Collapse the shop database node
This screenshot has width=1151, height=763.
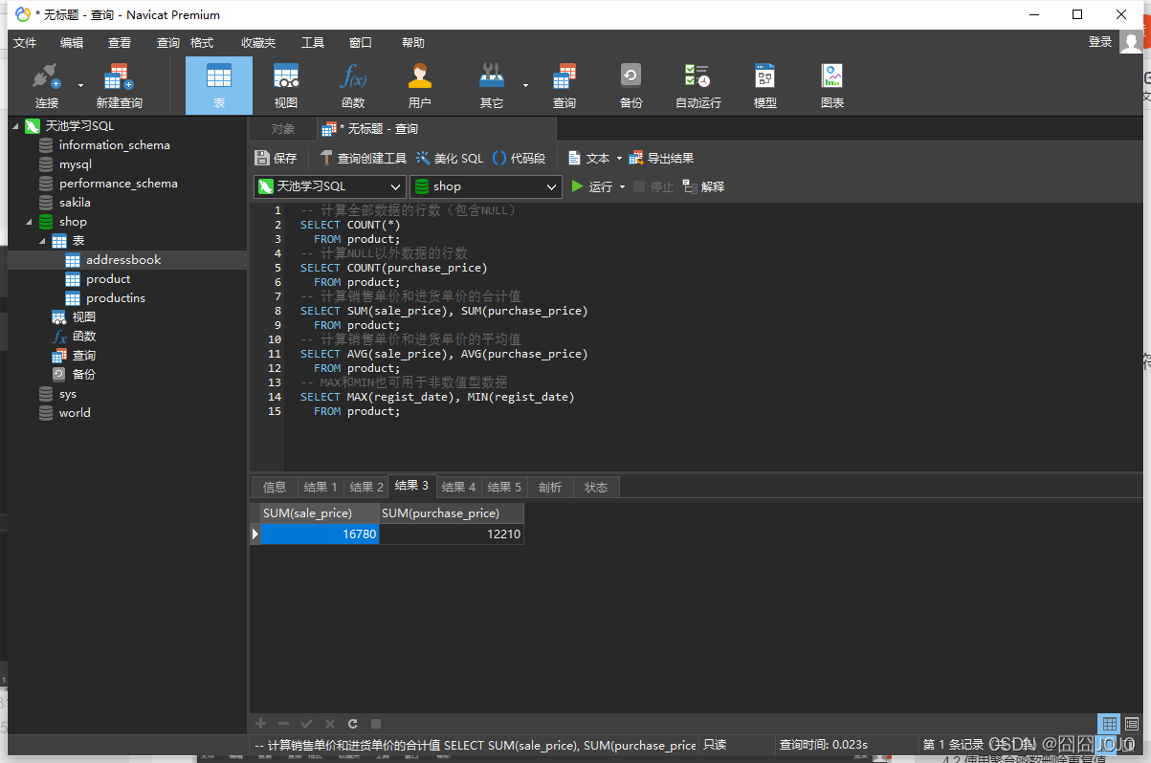click(29, 222)
